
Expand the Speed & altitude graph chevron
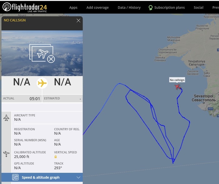(x=79, y=177)
